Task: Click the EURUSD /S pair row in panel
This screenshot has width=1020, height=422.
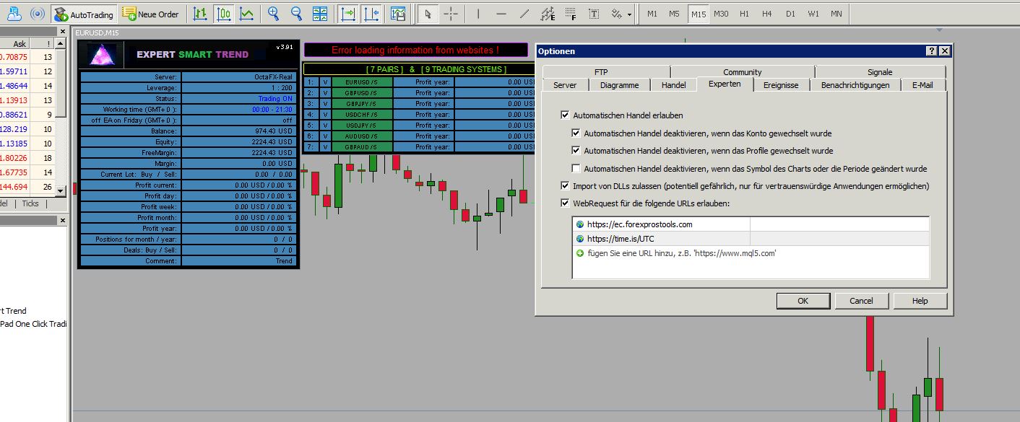Action: [362, 82]
